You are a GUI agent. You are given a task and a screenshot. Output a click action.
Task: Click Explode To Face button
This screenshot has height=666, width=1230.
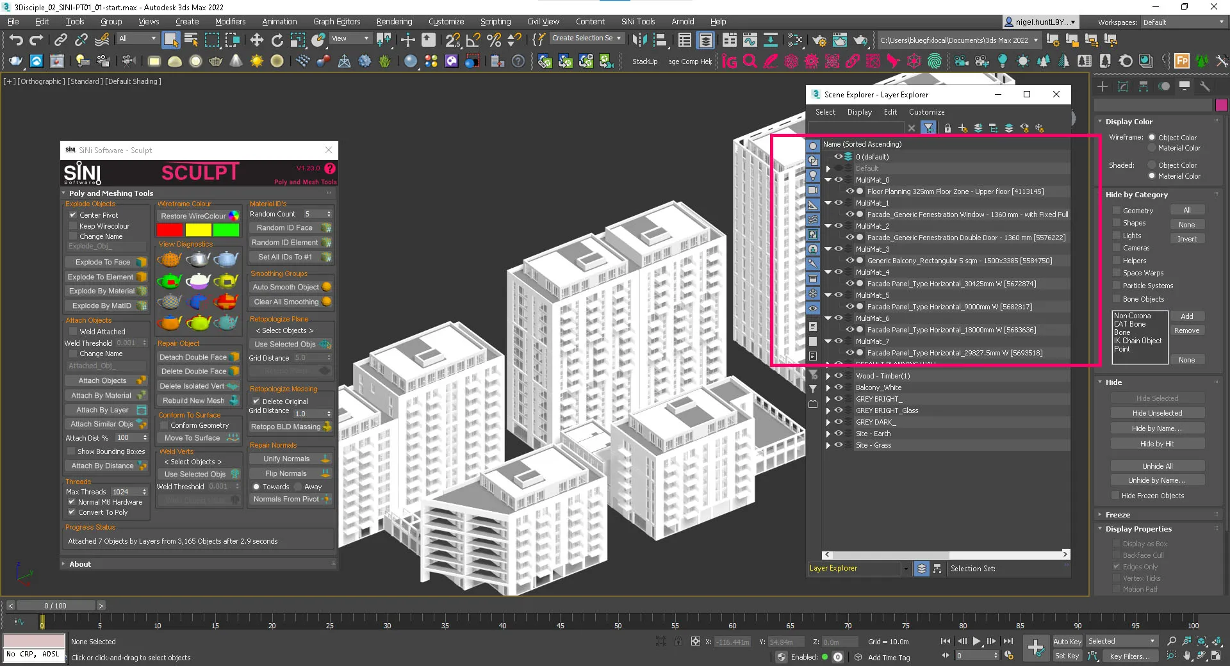106,262
